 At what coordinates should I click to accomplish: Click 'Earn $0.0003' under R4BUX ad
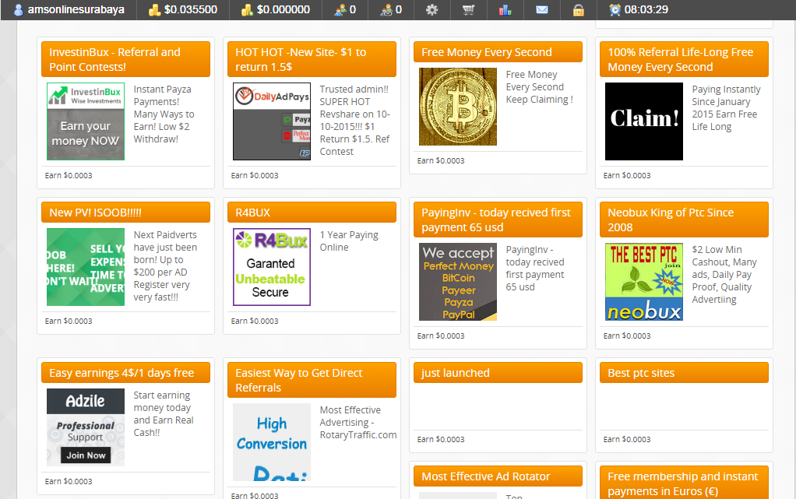click(255, 321)
